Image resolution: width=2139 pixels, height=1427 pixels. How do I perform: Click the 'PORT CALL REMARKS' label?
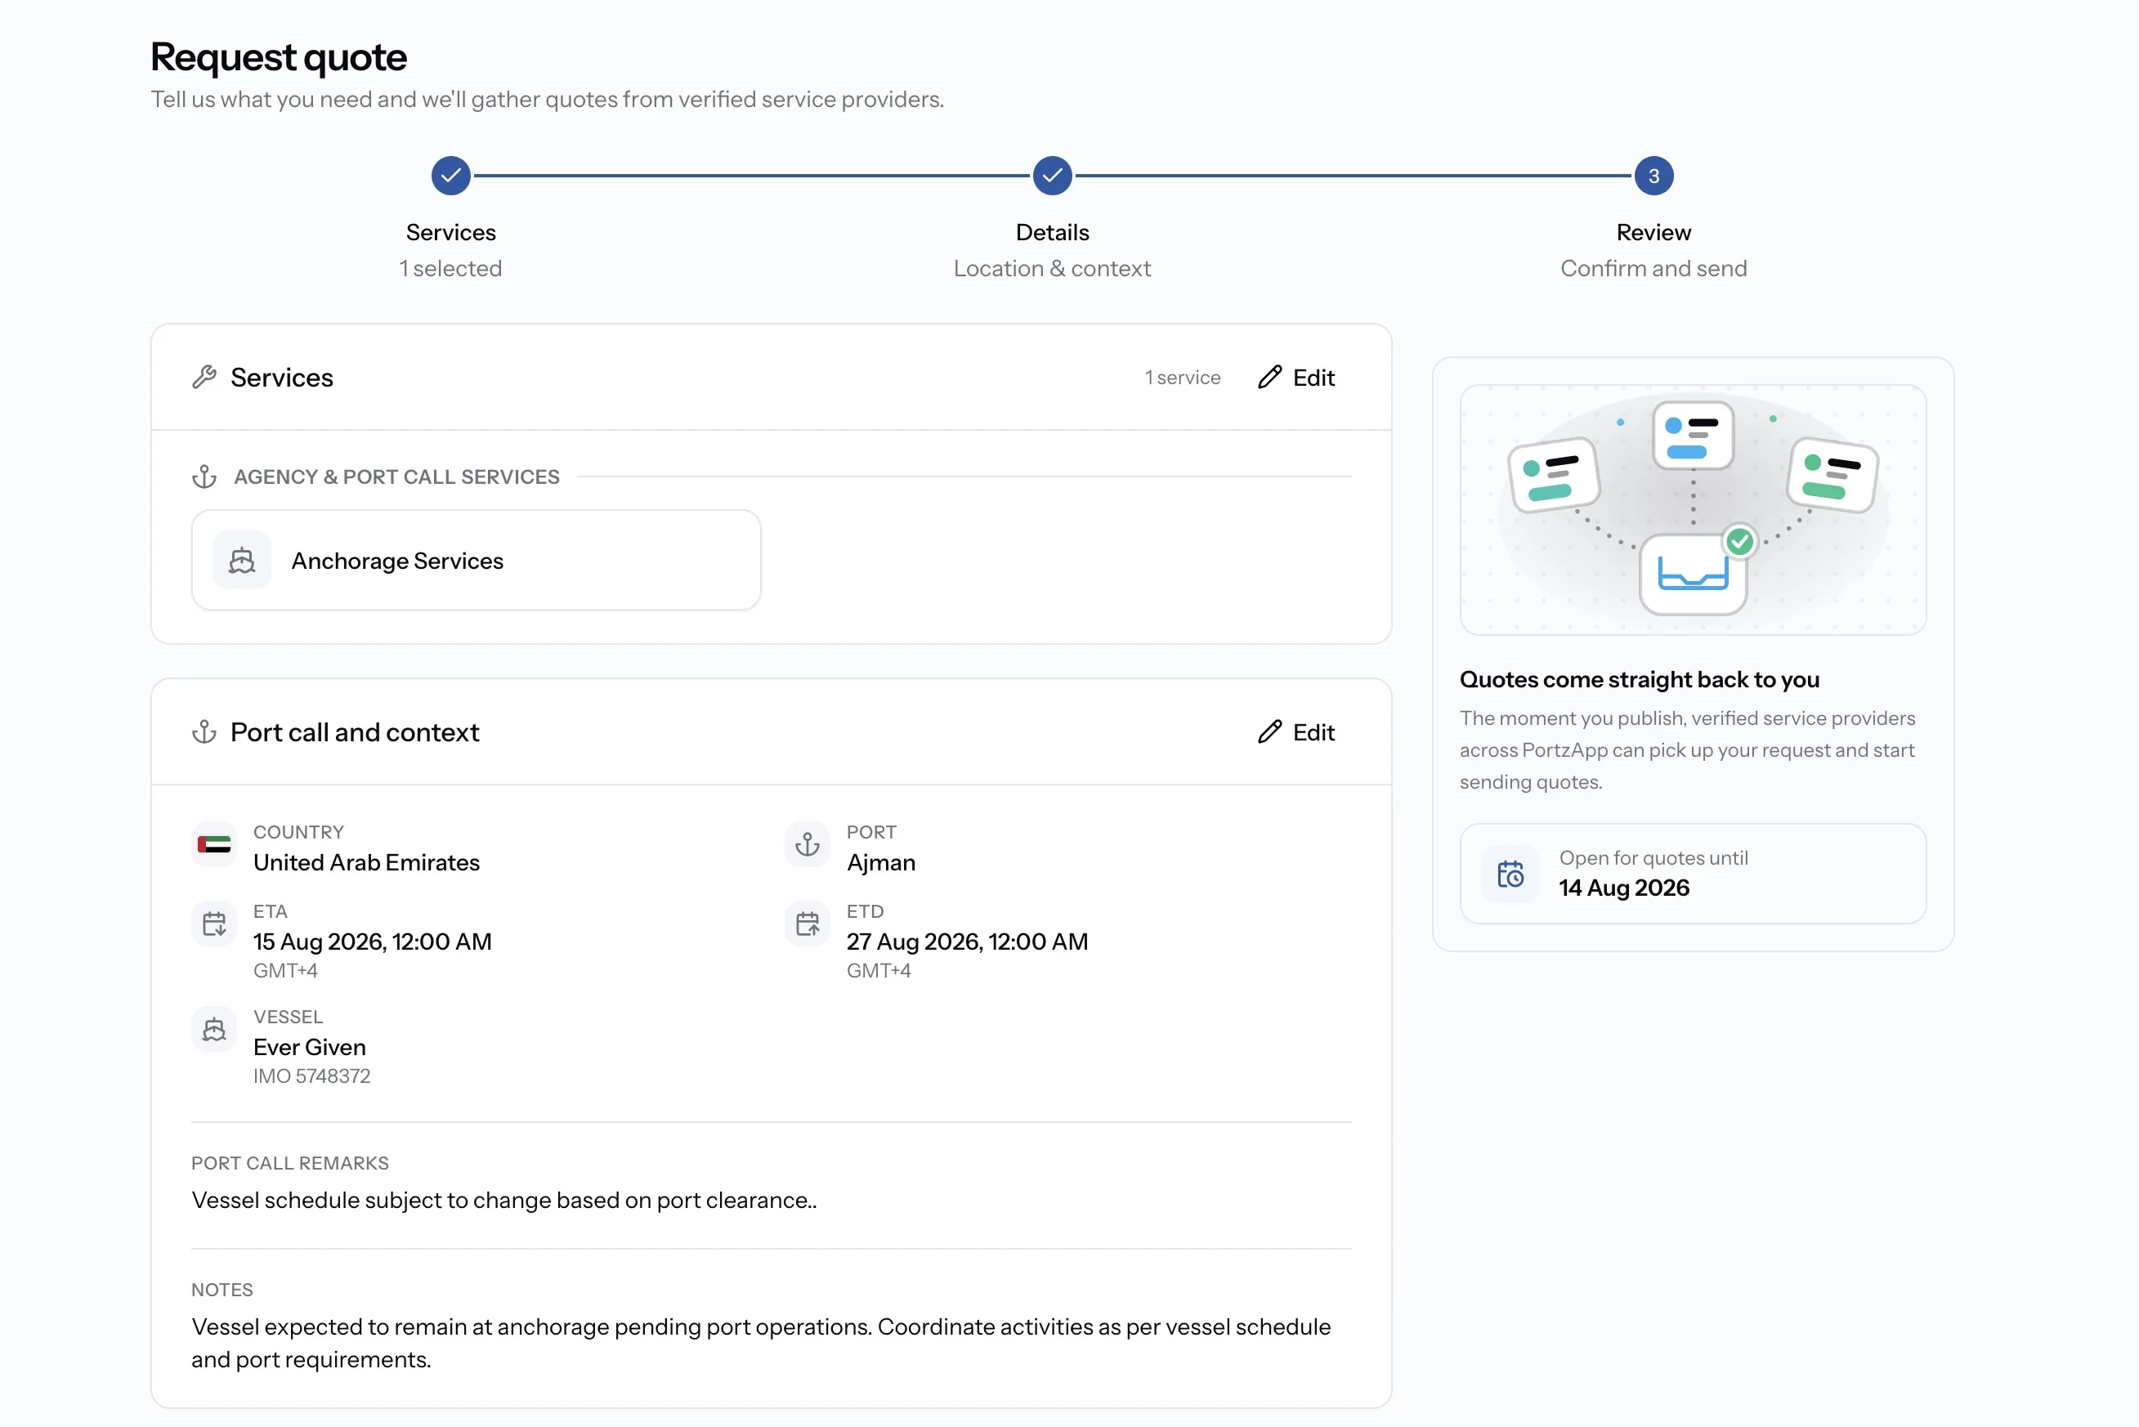tap(289, 1162)
